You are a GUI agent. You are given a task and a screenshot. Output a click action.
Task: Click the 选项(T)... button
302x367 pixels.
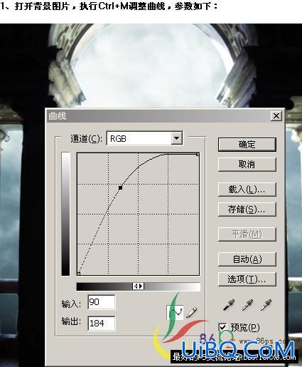pos(247,279)
